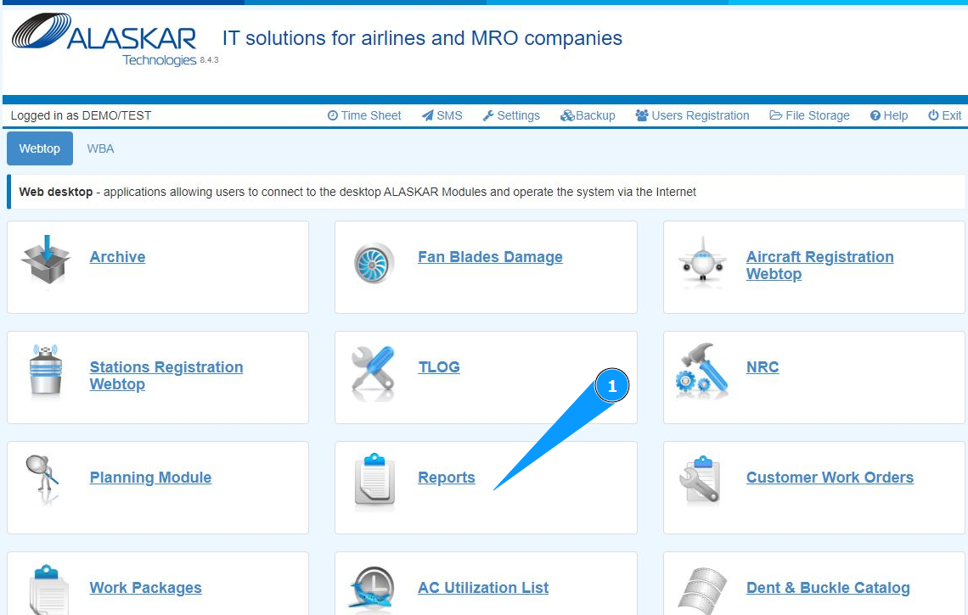Open the Customer Work Orders link
The image size is (968, 615).
(x=830, y=478)
